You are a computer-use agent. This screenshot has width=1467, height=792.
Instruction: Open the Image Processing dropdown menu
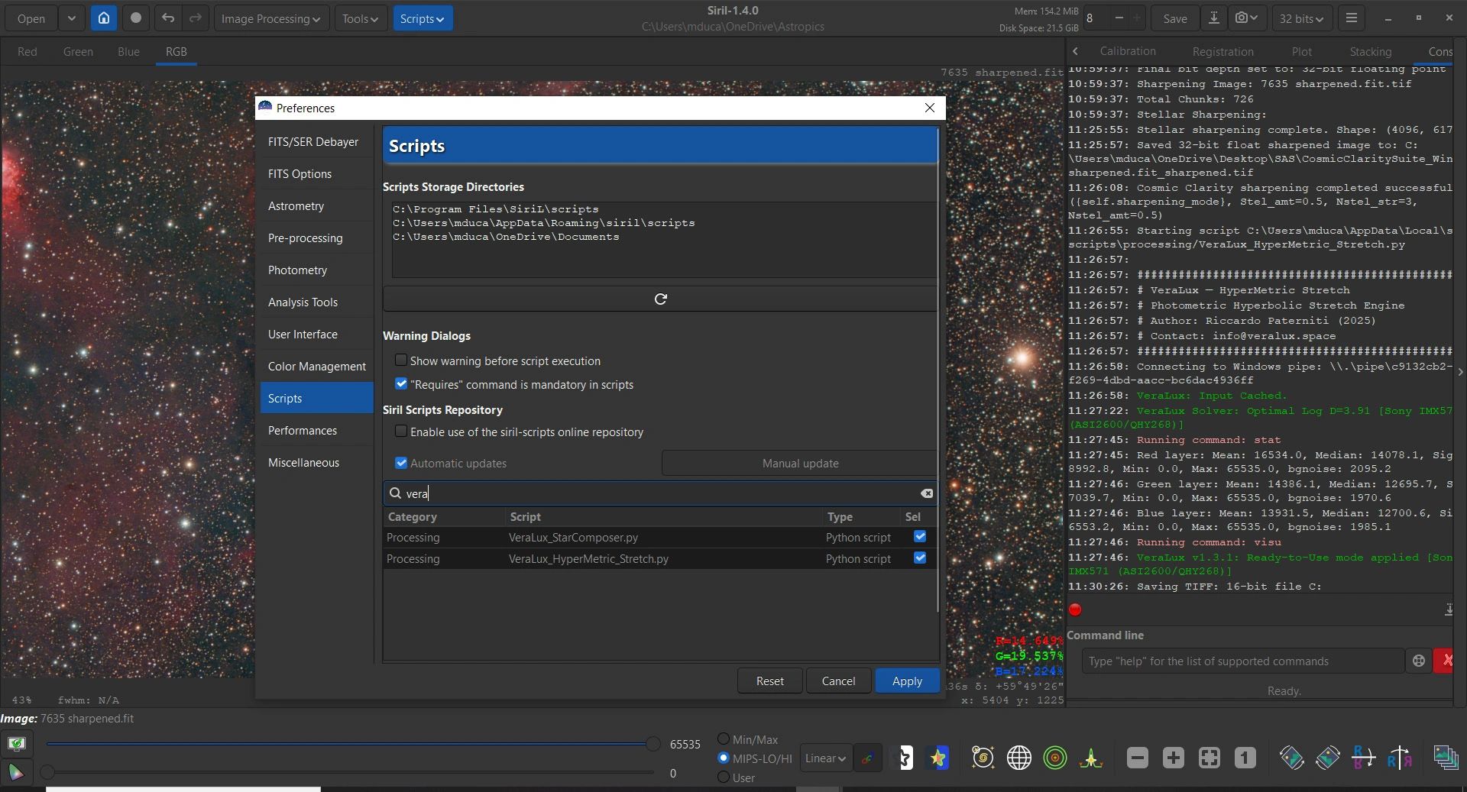click(x=270, y=18)
